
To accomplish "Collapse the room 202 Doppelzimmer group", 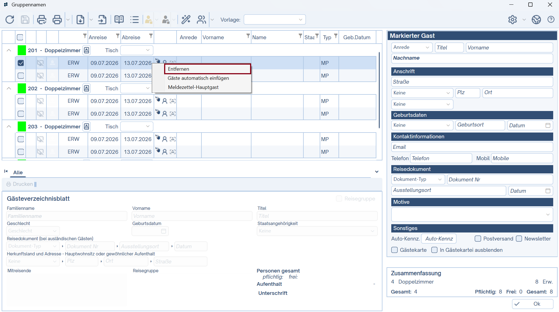I will 9,88.
